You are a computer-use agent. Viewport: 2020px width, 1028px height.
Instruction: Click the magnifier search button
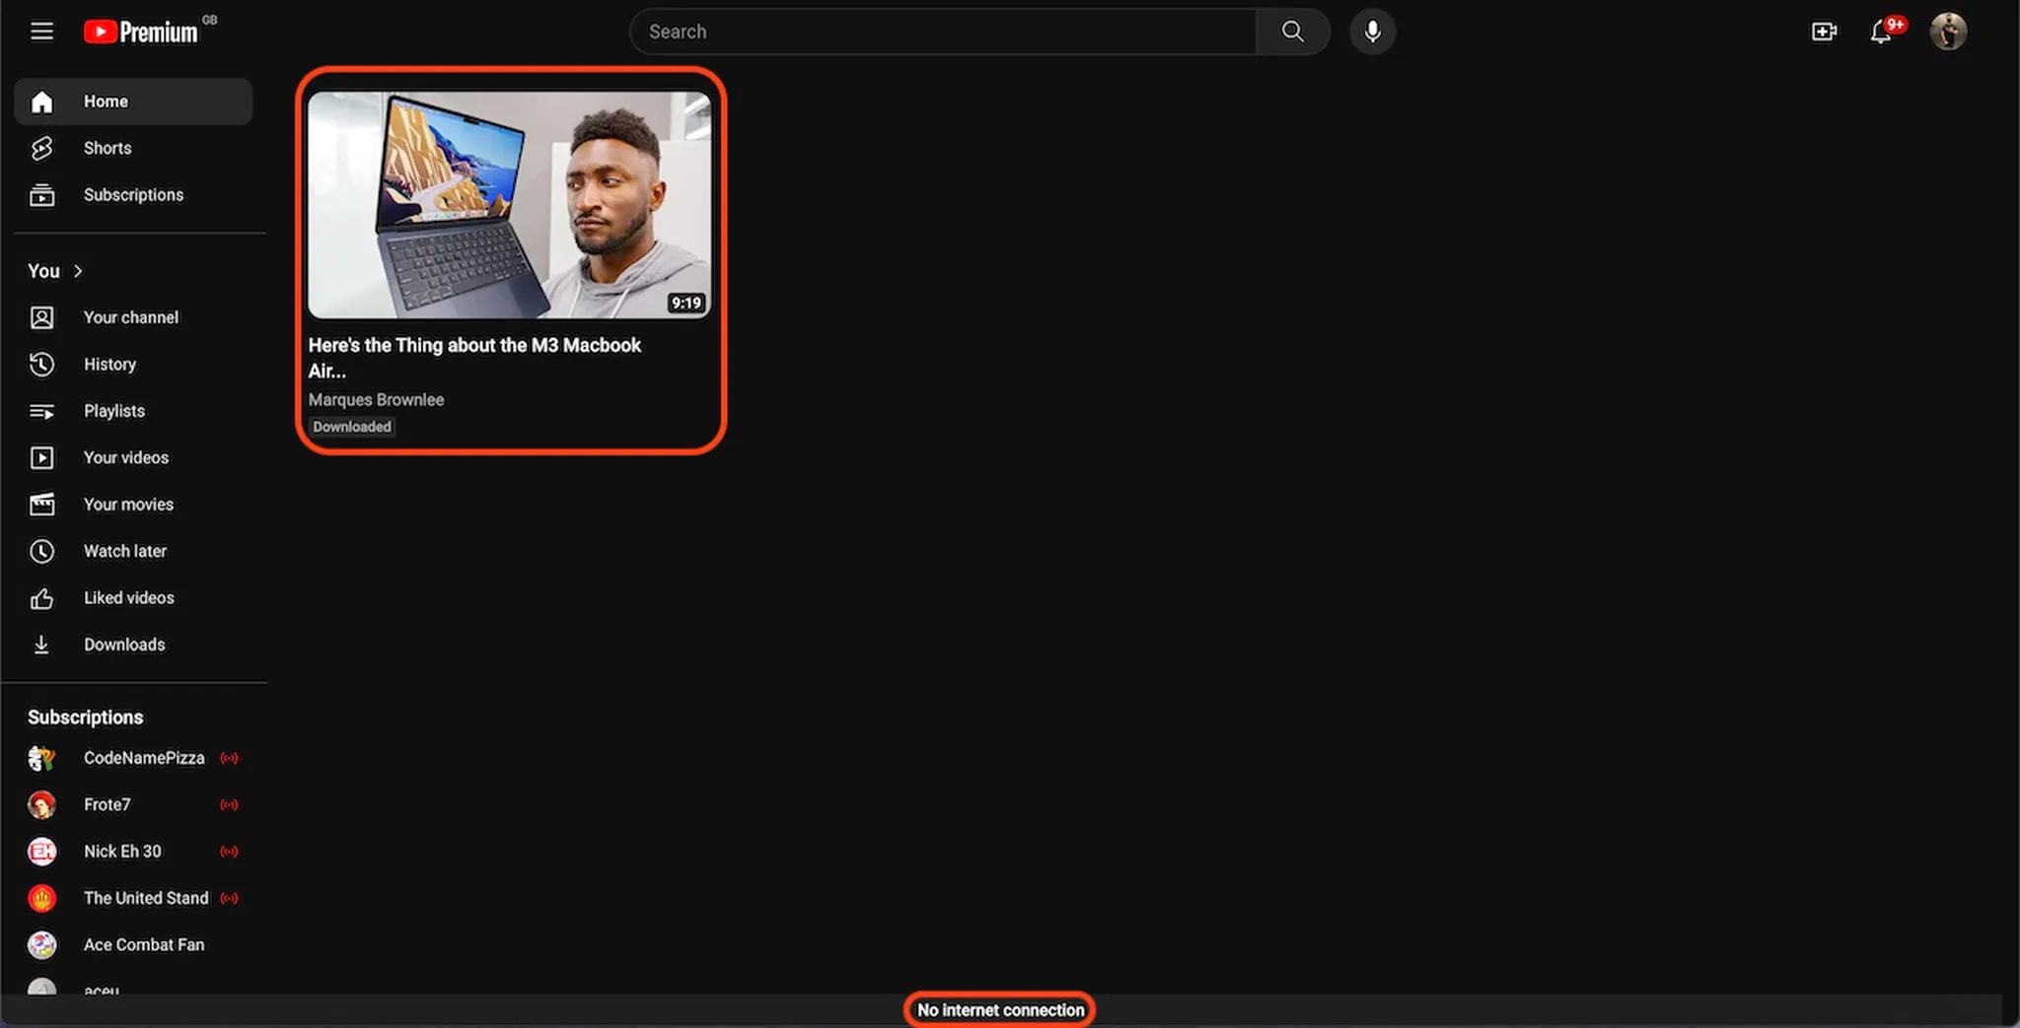click(1292, 32)
